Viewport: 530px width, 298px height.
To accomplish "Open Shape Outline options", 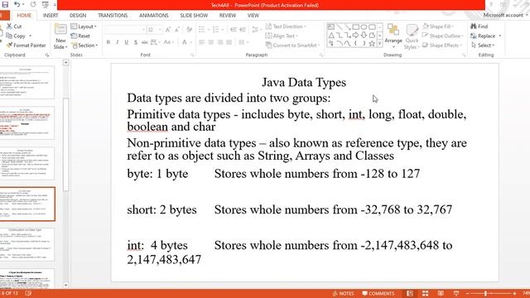I will click(443, 36).
